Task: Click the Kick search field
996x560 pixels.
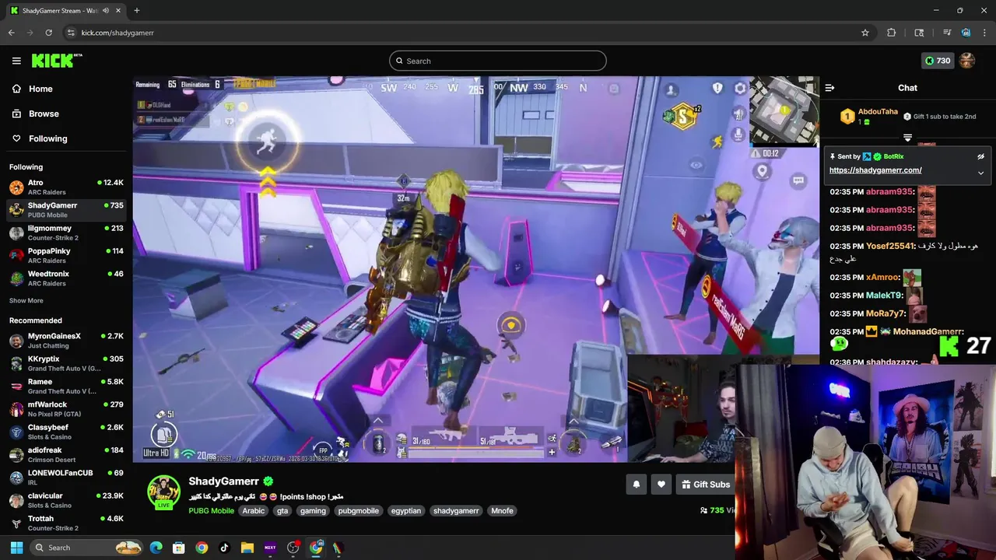Action: coord(498,61)
